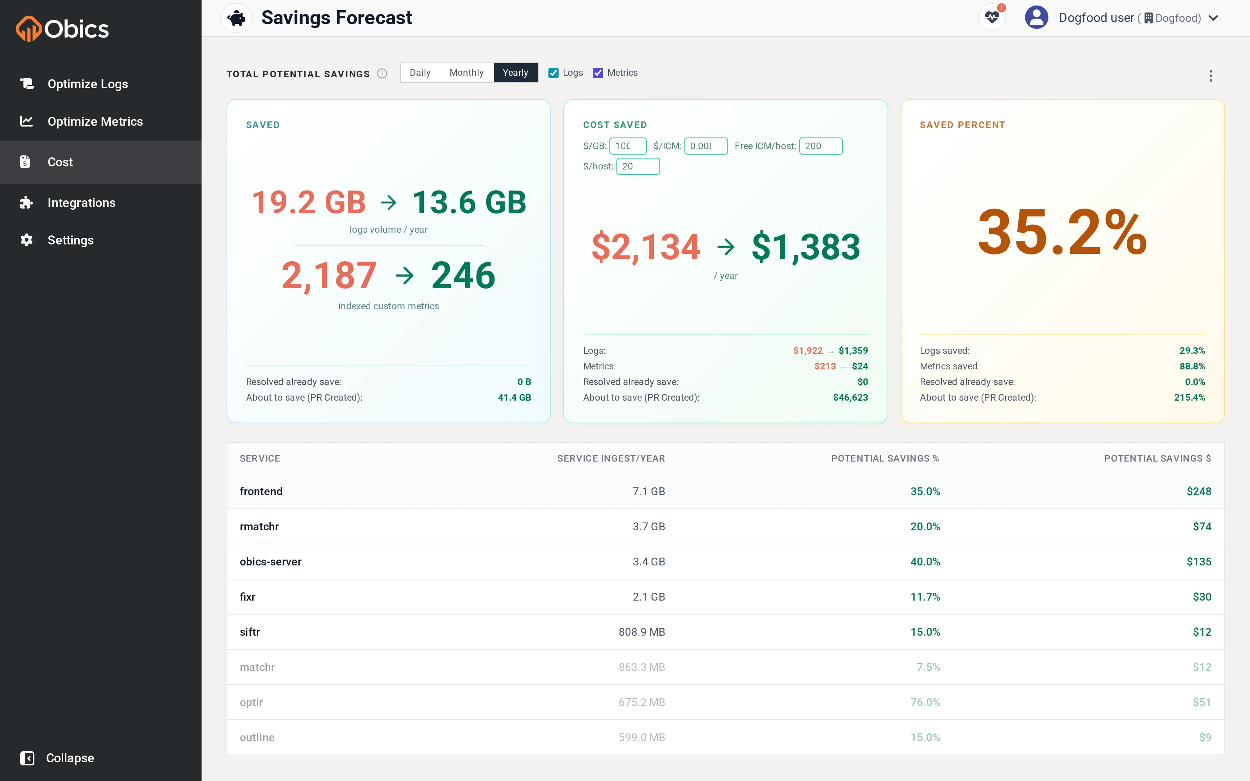This screenshot has width=1250, height=781.
Task: Click the $2,134 yearly cost figure
Action: [x=646, y=247]
